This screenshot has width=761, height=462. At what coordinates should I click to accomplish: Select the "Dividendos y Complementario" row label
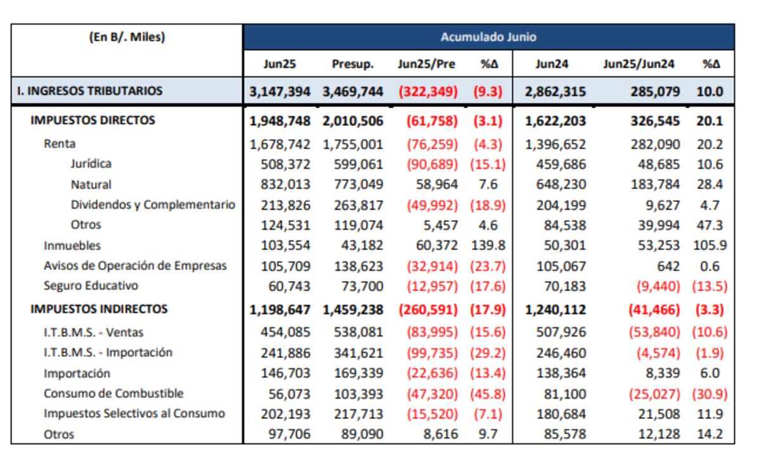point(153,204)
